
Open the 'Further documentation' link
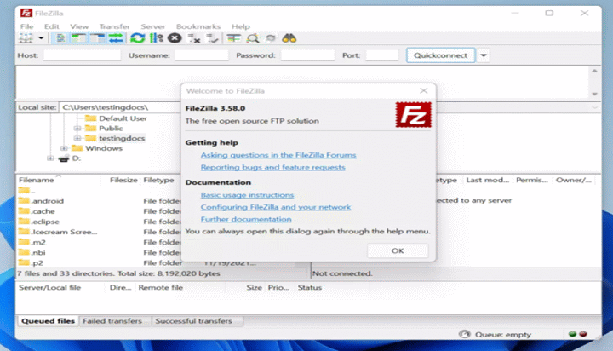246,219
